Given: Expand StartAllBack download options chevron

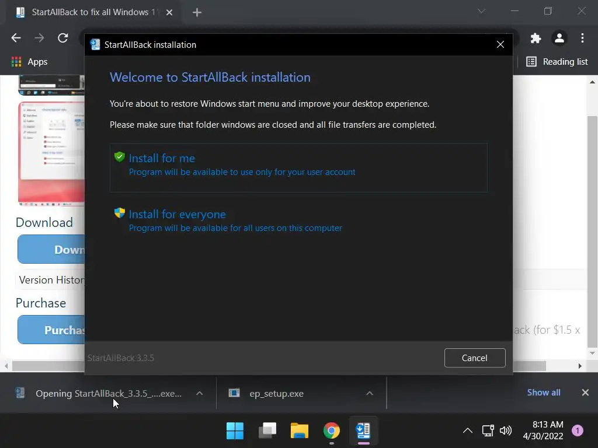Looking at the screenshot, I should (x=200, y=393).
